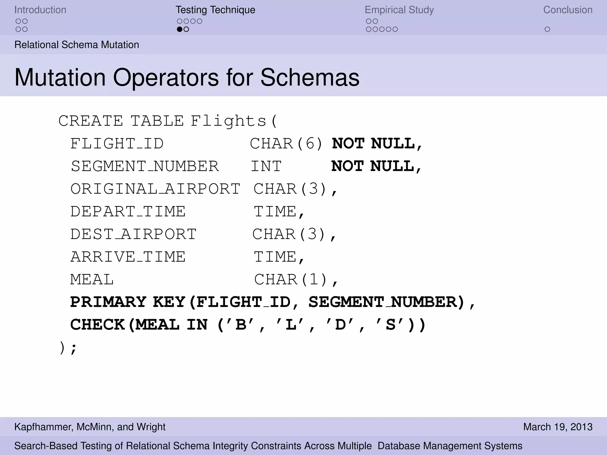Click the ARRIVE_TIME column name
The height and width of the screenshot is (455, 607).
128,257
